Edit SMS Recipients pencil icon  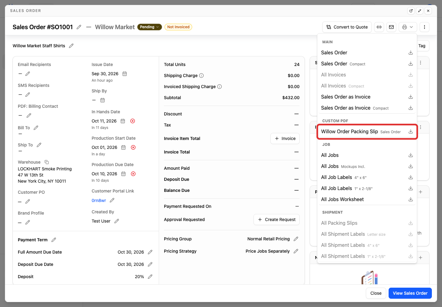28,95
